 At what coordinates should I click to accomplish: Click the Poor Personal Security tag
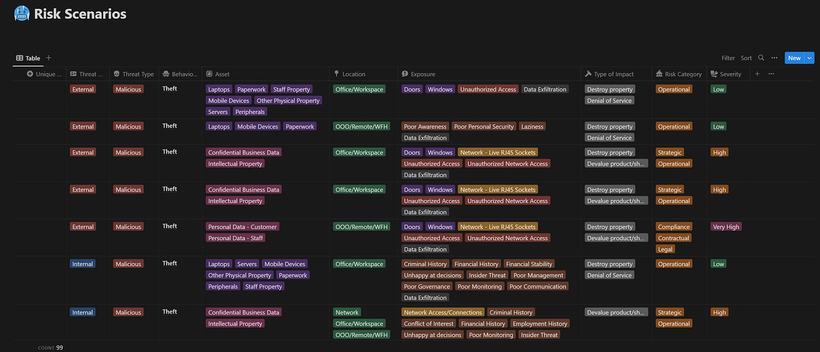[484, 127]
